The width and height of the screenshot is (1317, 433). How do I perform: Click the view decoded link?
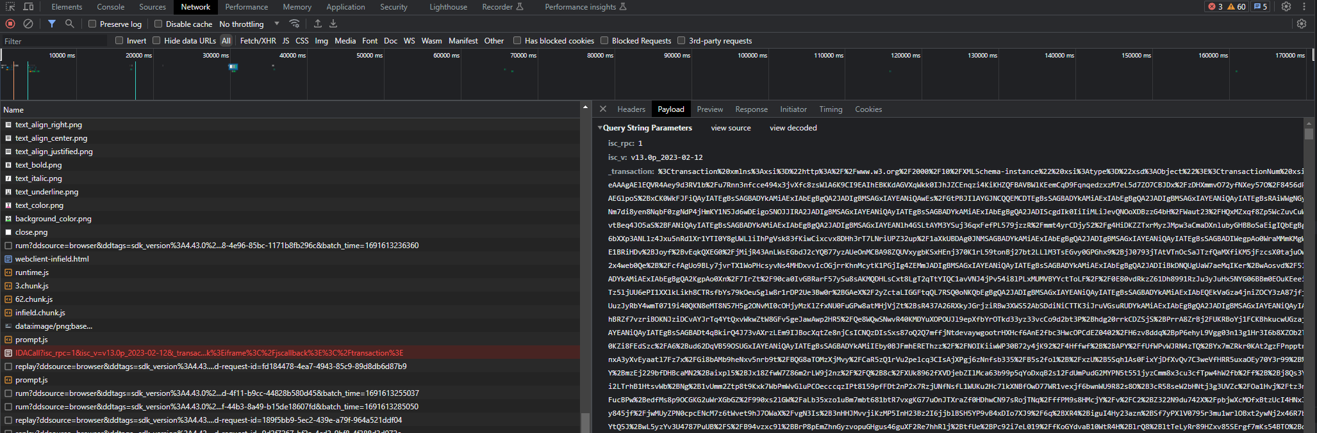pyautogui.click(x=793, y=128)
